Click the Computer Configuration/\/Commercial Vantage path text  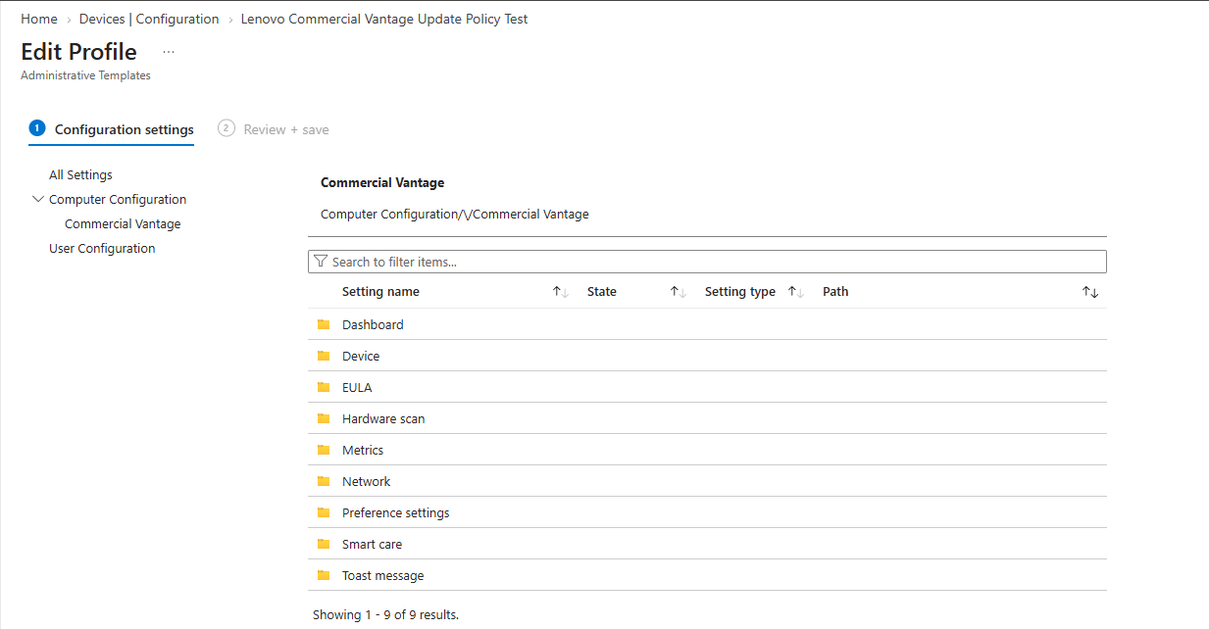pos(455,214)
